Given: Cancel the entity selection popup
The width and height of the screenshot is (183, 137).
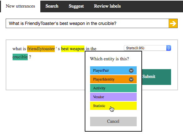Looking at the screenshot, I should [113, 122].
